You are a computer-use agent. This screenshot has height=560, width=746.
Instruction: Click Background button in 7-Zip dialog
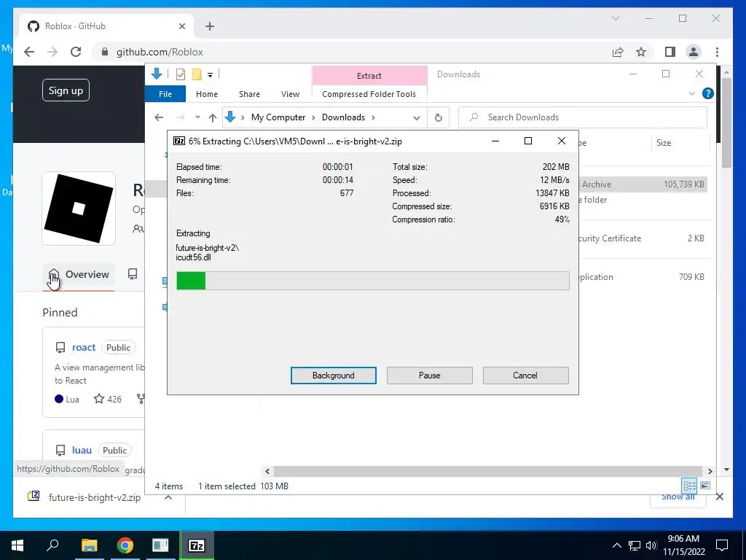click(333, 376)
